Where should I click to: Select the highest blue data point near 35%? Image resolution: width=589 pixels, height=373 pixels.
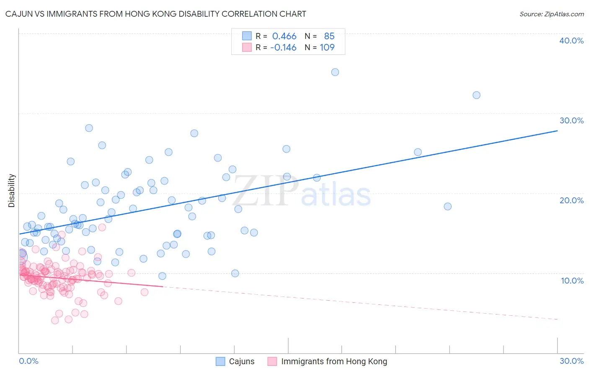pos(335,72)
